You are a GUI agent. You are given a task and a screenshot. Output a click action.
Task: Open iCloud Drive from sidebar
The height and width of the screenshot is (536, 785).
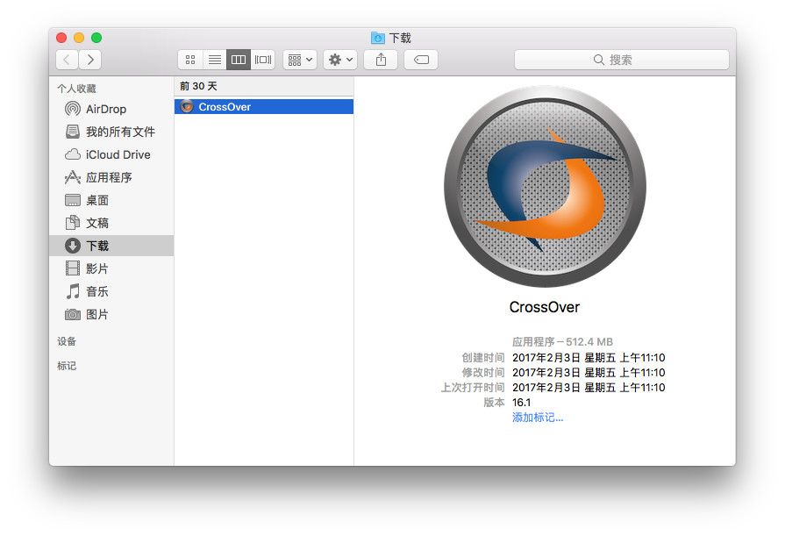[118, 154]
